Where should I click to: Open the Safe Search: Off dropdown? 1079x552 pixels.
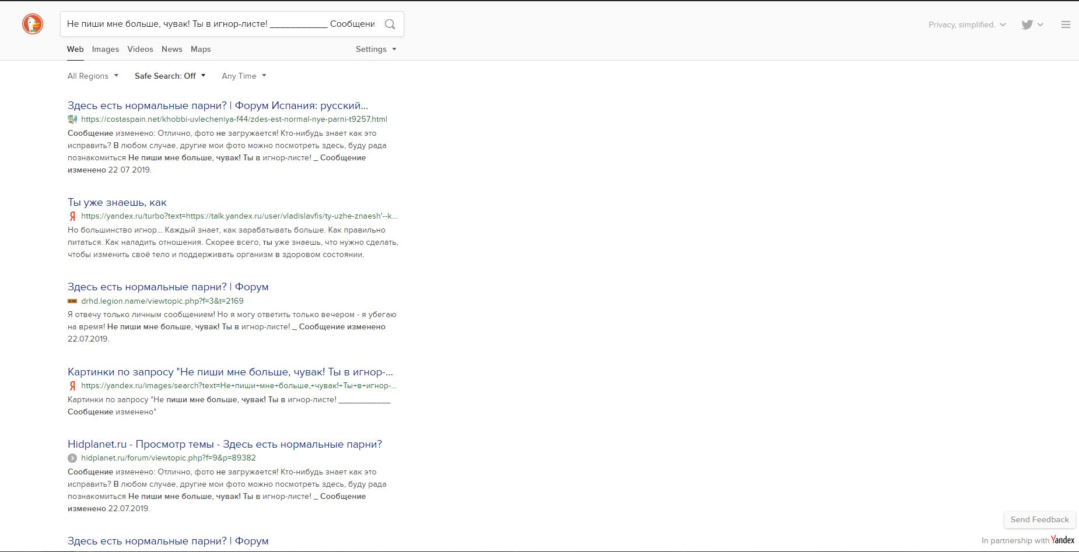[170, 76]
